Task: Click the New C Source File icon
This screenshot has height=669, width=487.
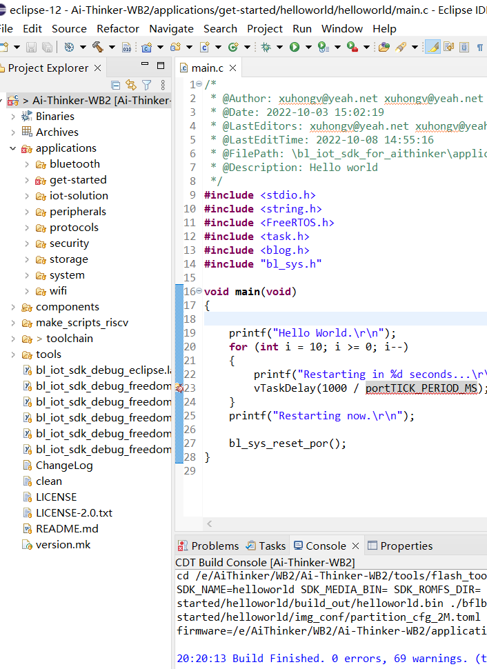Action: pyautogui.click(x=204, y=47)
